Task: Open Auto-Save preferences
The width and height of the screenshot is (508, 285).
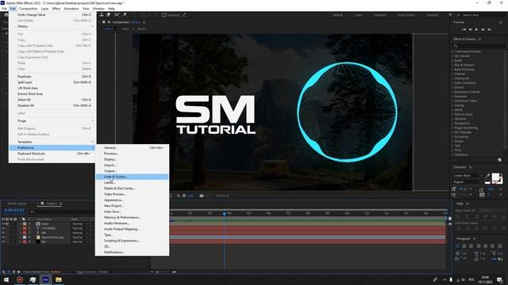Action: pos(133,211)
